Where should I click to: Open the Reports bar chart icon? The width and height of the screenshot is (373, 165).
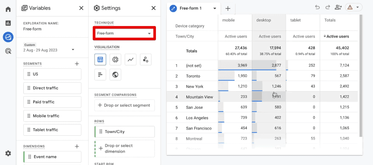point(8,23)
